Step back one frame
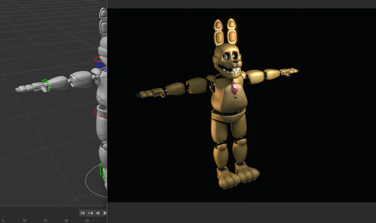This screenshot has height=223, width=376. pos(98,213)
